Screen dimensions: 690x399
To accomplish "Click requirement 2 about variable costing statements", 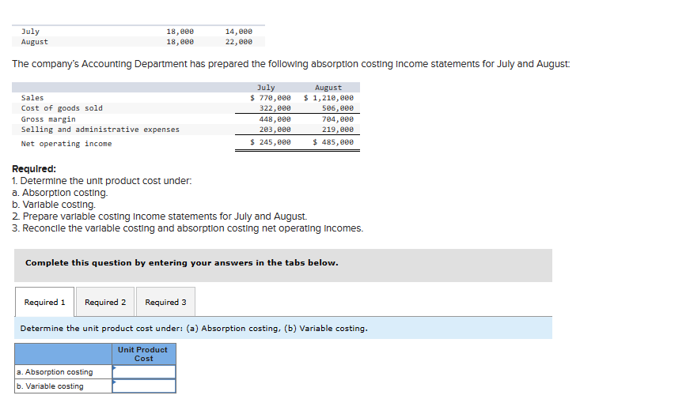I will click(x=159, y=216).
